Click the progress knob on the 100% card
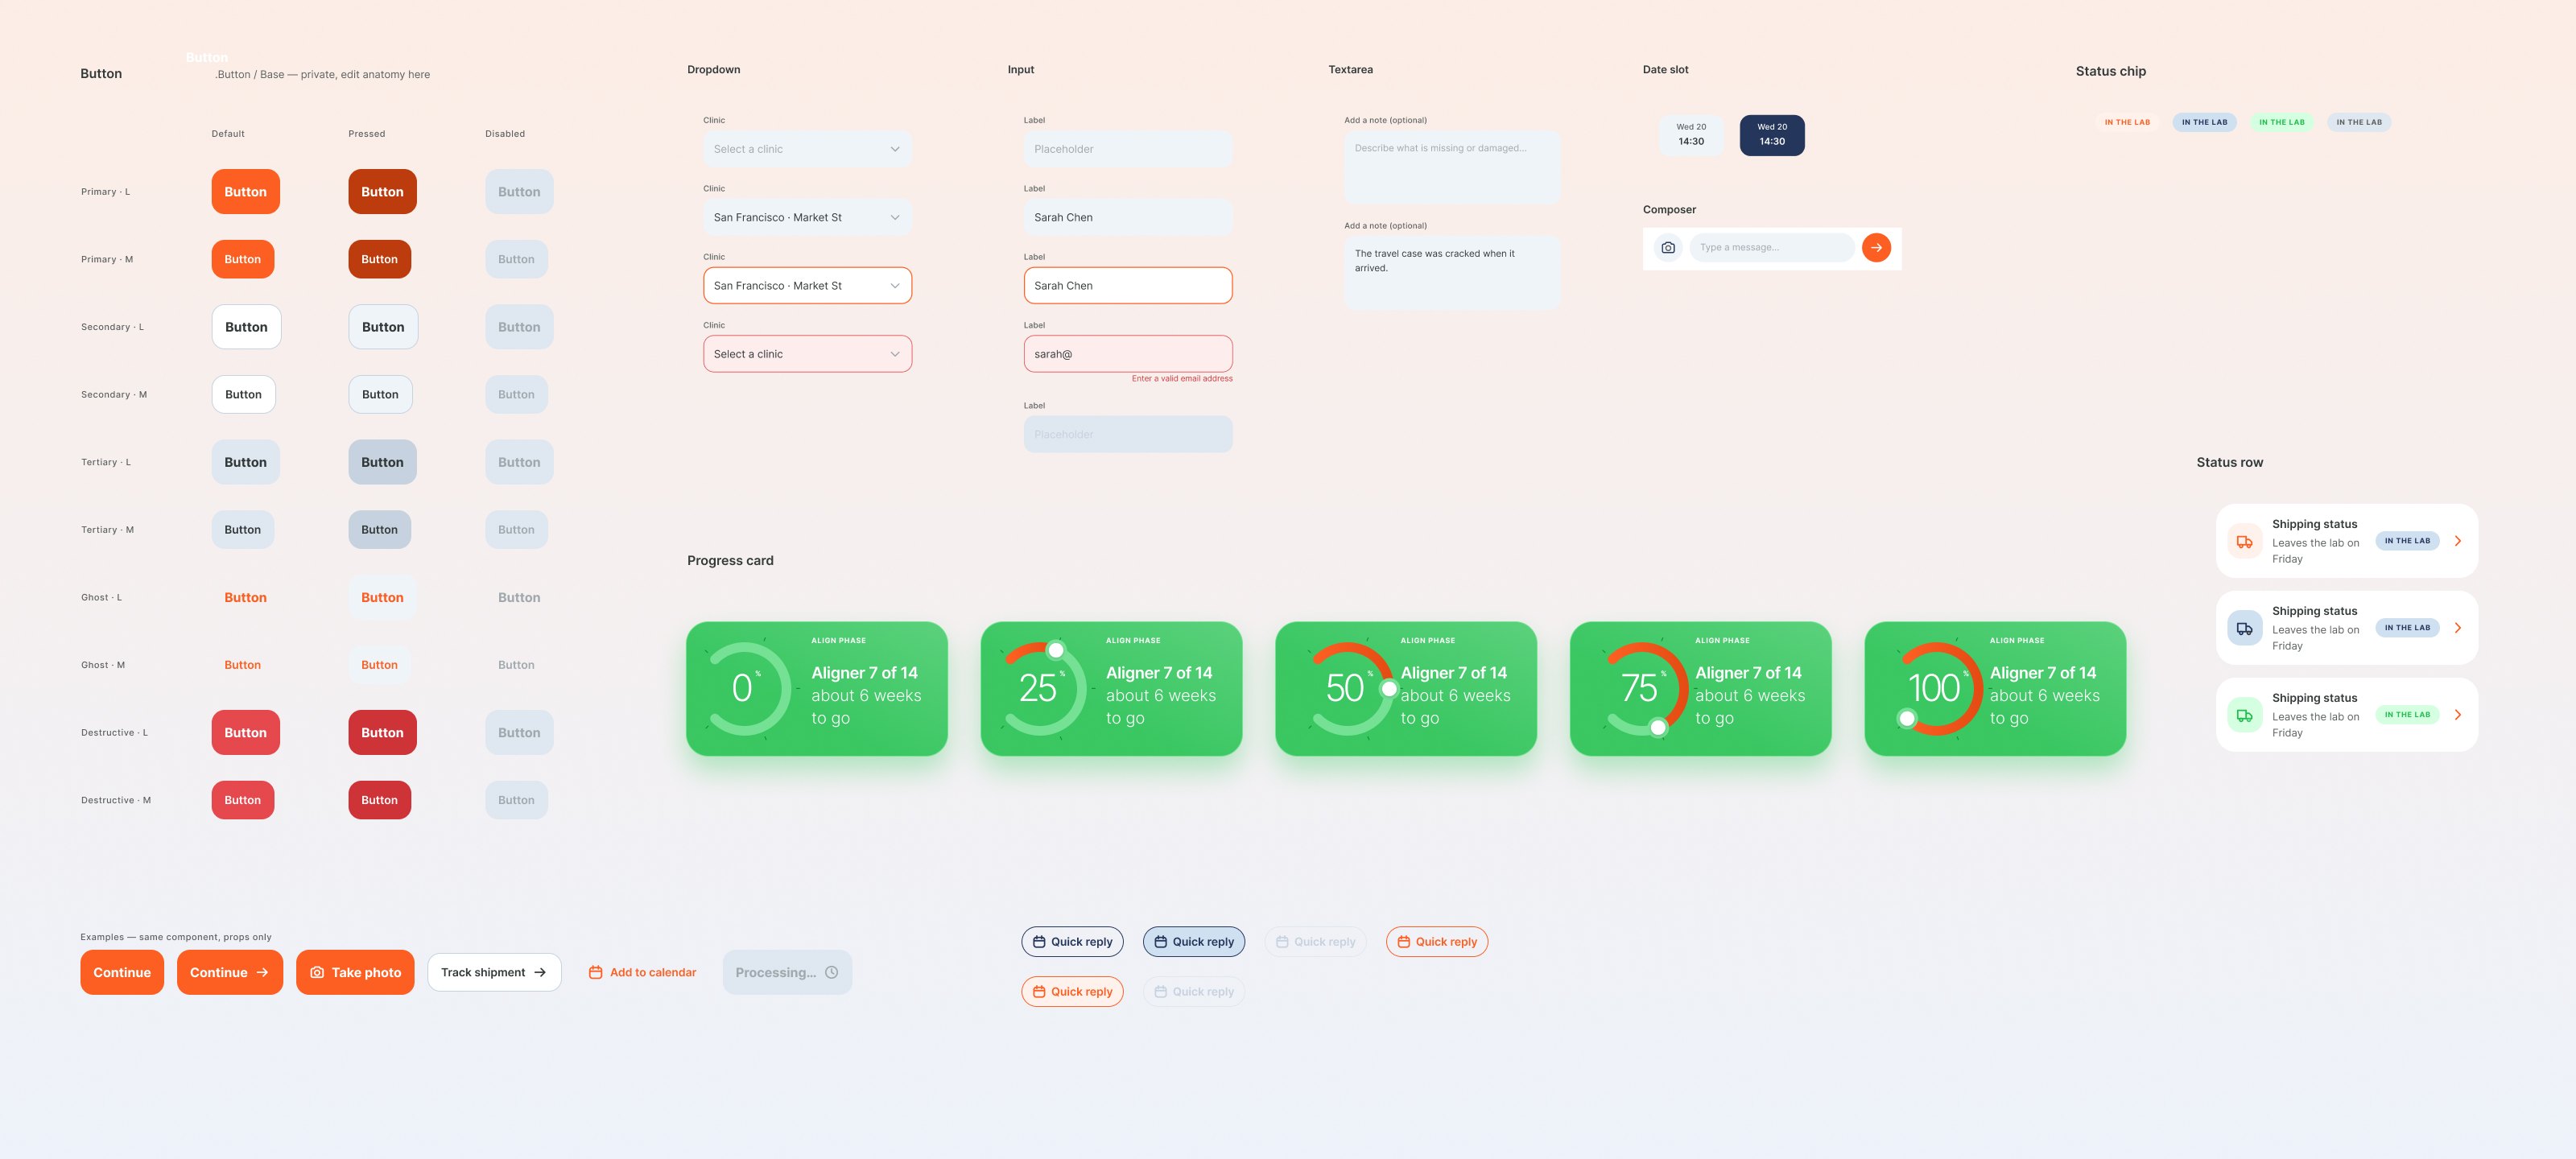Screen dimensions: 2576x1159 (1907, 718)
